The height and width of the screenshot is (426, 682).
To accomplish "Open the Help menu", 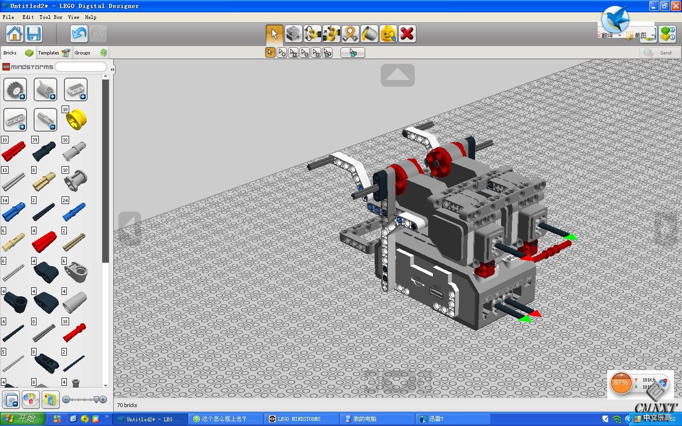I will [x=90, y=17].
